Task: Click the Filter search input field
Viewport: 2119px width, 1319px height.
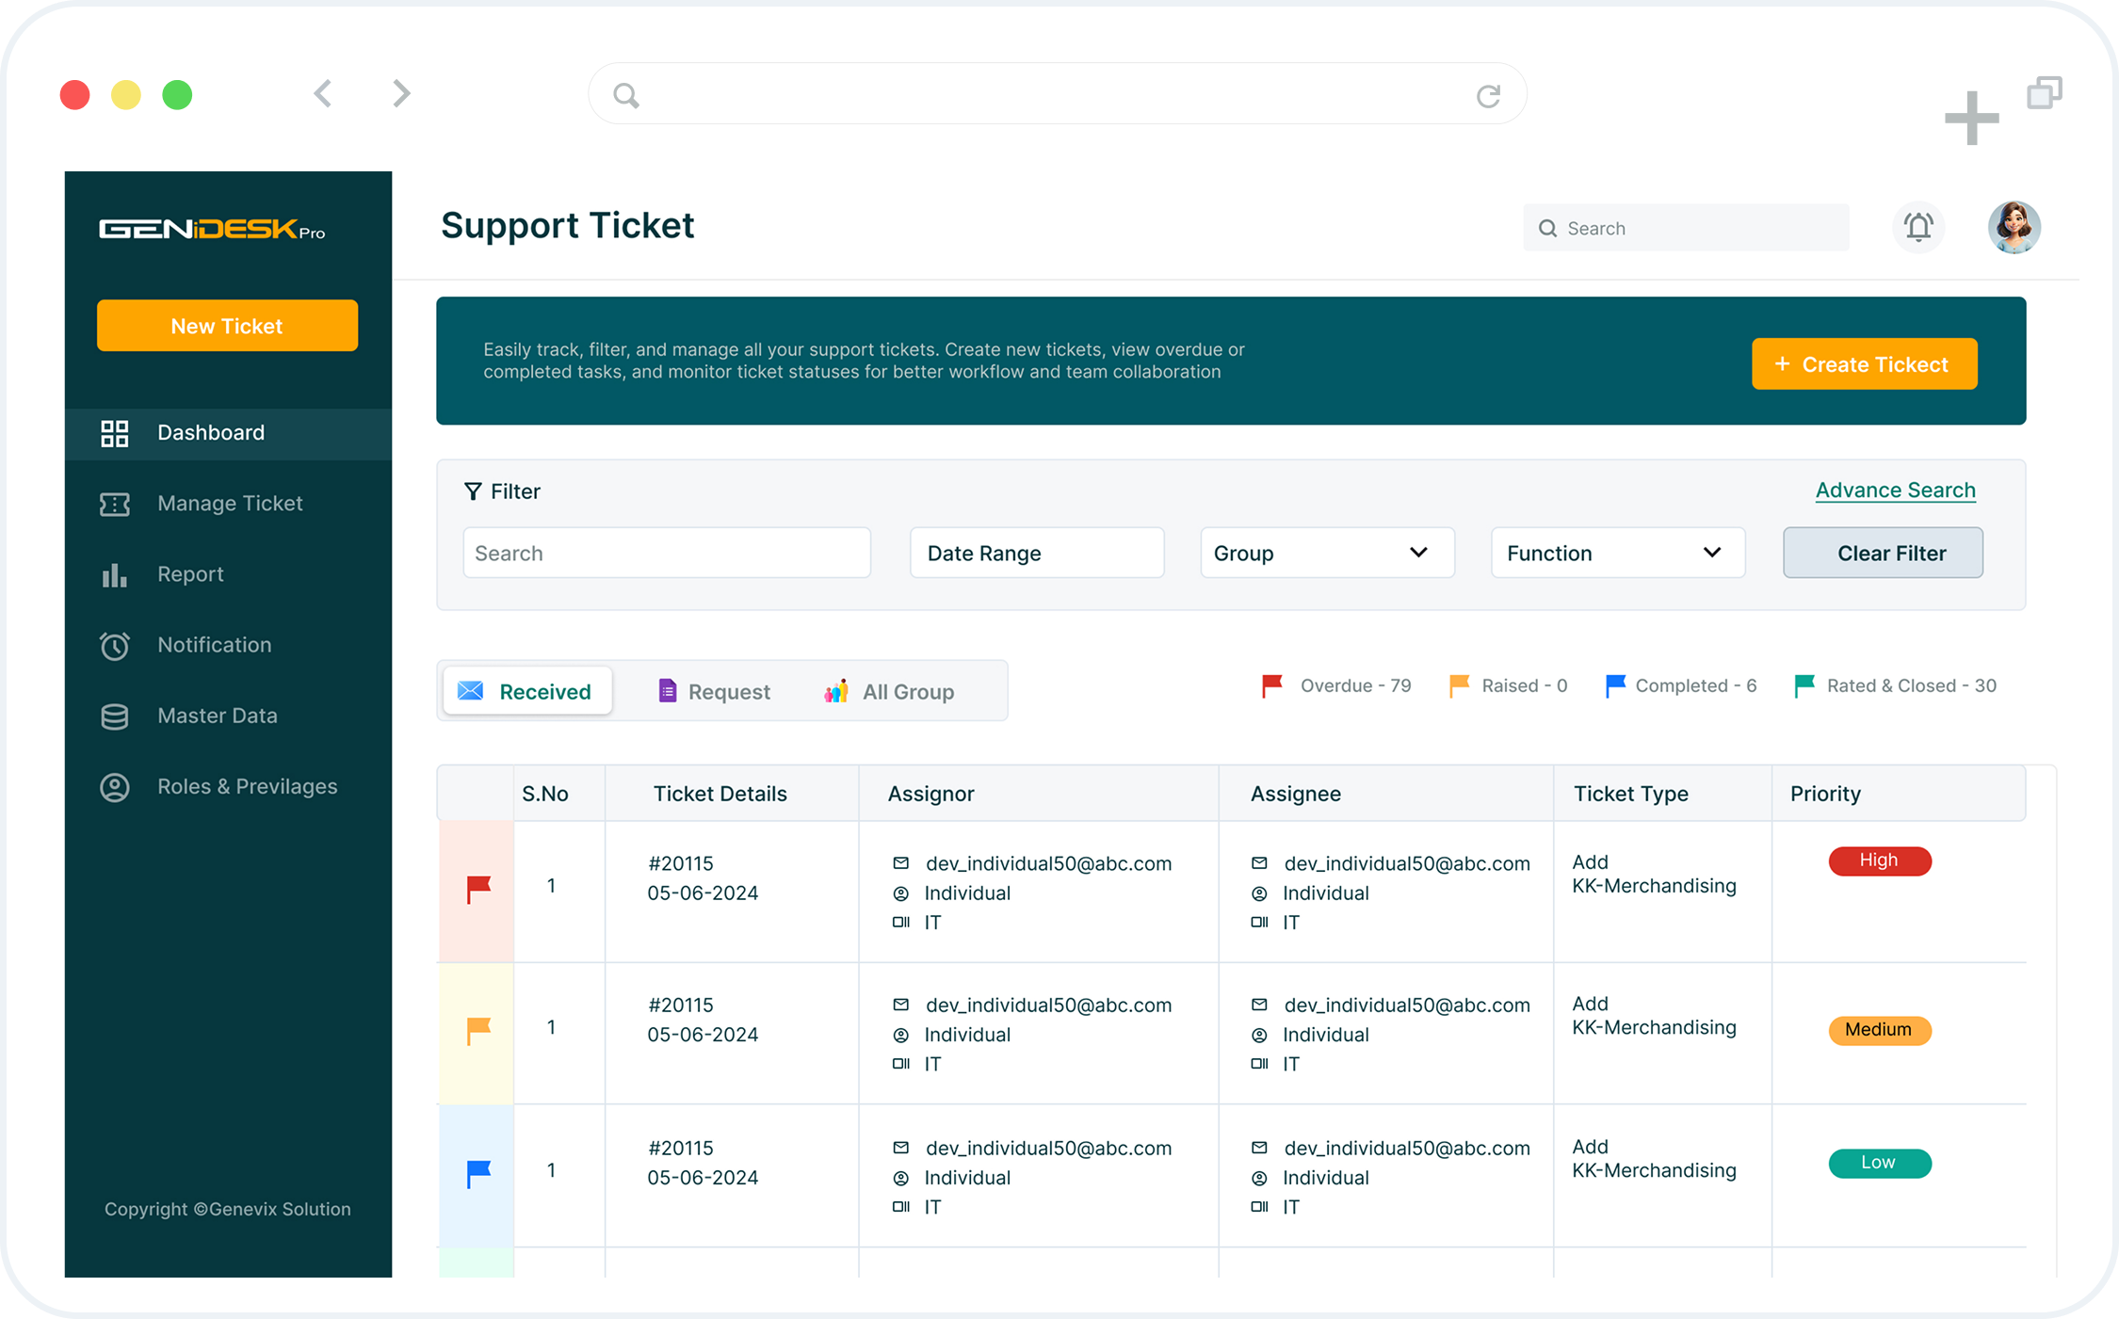Action: 666,553
